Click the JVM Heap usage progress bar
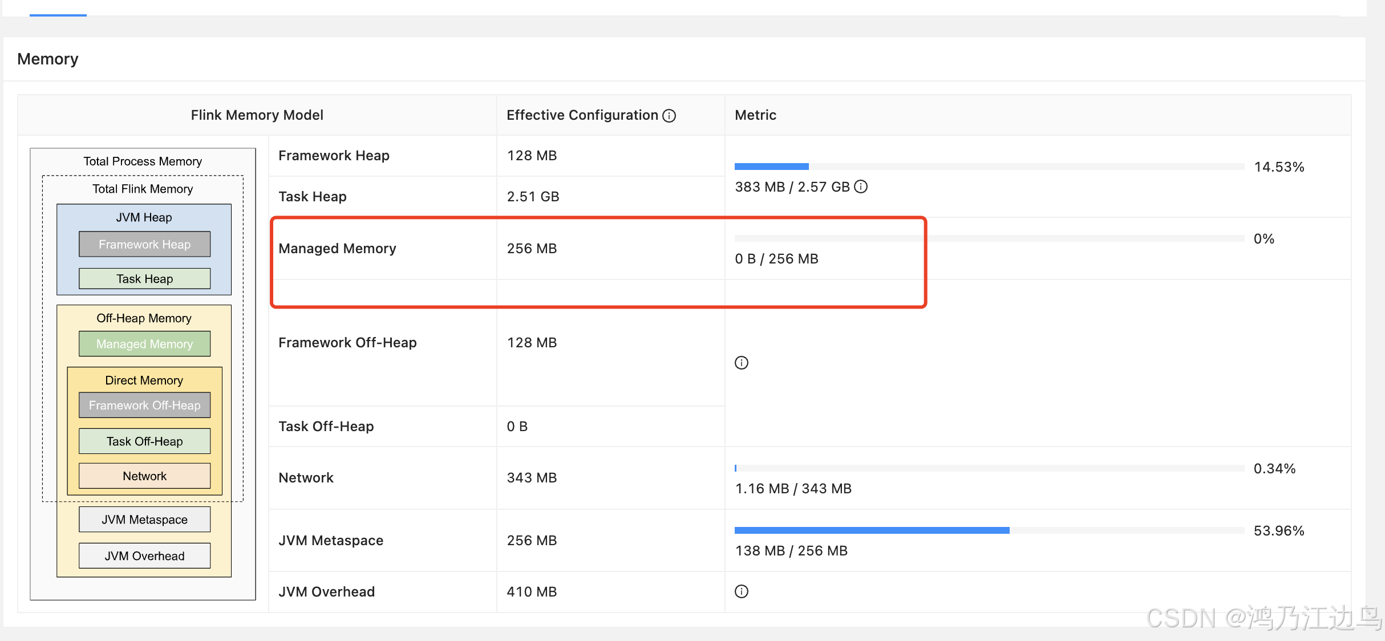 989,167
